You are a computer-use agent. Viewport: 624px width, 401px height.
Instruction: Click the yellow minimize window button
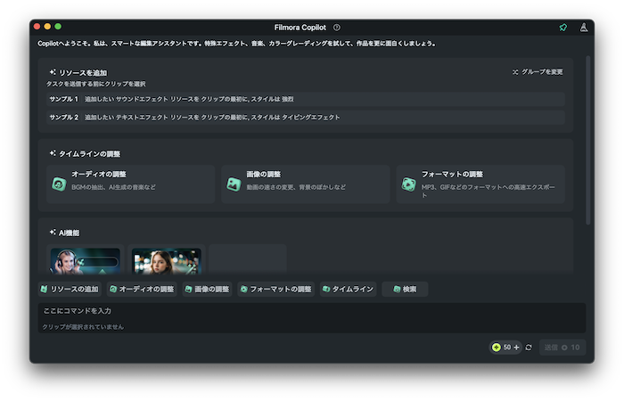(x=47, y=26)
